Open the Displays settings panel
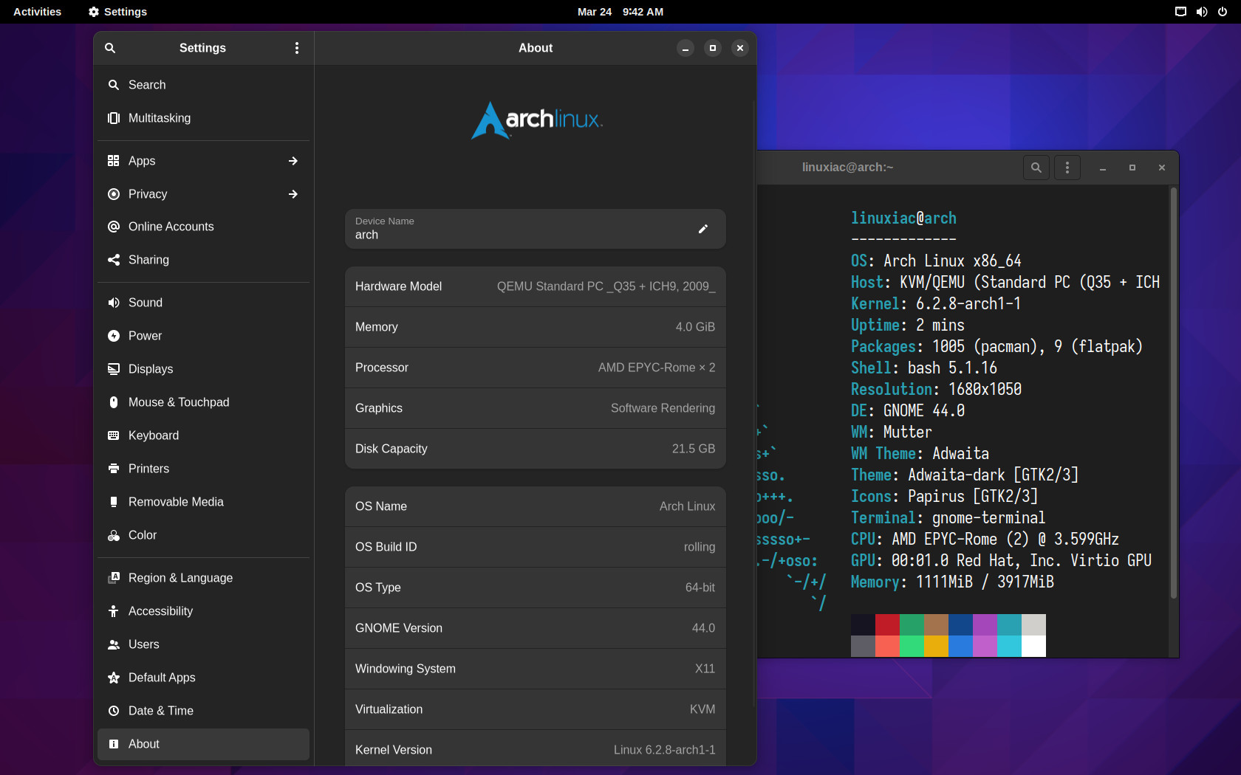 pyautogui.click(x=203, y=369)
